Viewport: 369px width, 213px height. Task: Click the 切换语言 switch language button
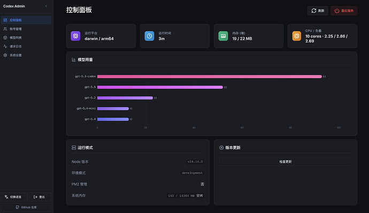tap(13, 197)
